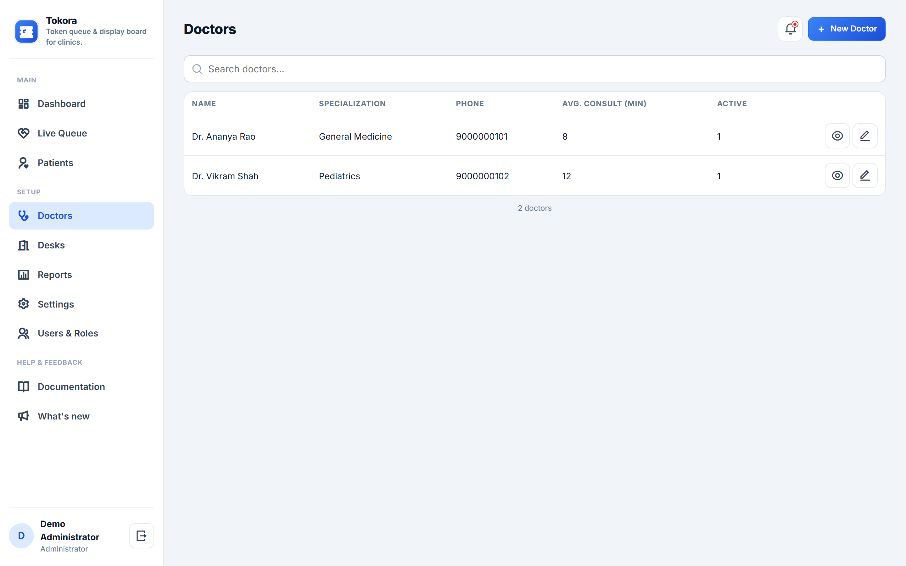Open What's new
Image resolution: width=906 pixels, height=566 pixels.
(x=81, y=416)
